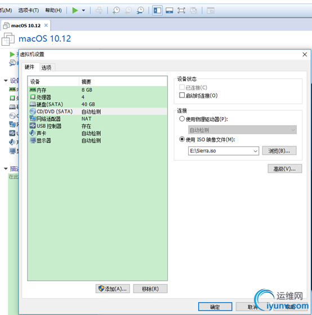This screenshot has width=312, height=315.
Task: Switch to the 选项 tab
Action: point(46,68)
